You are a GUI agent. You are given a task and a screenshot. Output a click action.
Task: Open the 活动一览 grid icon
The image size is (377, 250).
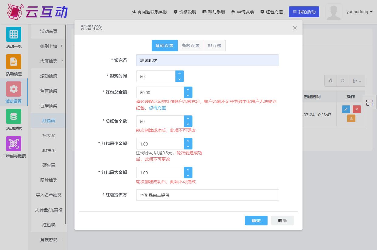14,34
